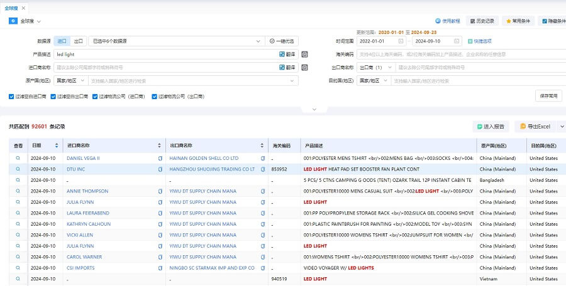
Task: Copy importer name DTU INC
Action: pyautogui.click(x=160, y=169)
